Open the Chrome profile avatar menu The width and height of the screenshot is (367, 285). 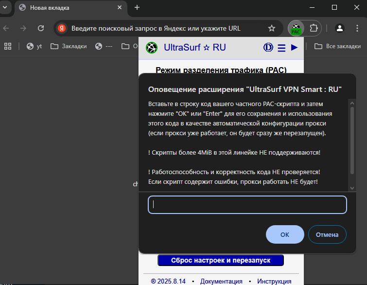pos(340,28)
